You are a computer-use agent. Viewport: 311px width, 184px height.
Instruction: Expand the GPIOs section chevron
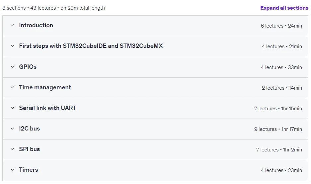pyautogui.click(x=12, y=67)
